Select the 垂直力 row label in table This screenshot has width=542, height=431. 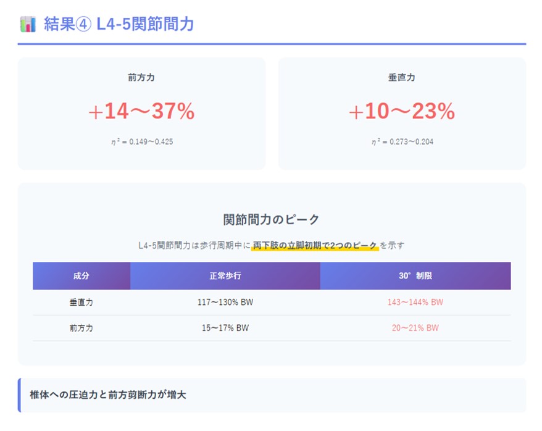tap(81, 303)
